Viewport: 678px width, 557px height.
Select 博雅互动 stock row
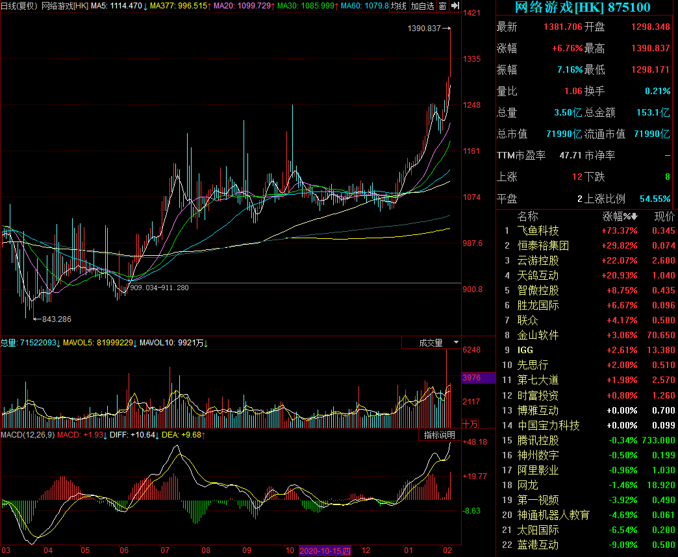coord(587,410)
